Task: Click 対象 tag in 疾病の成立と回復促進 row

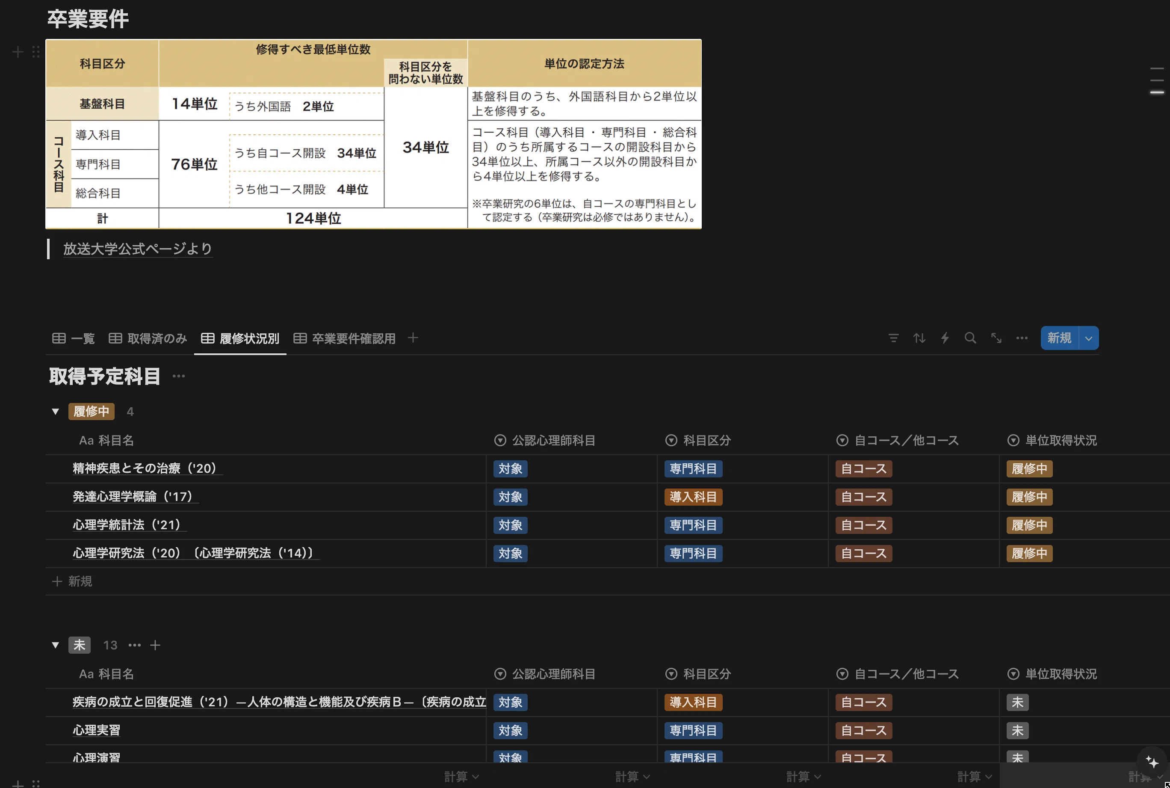Action: click(x=511, y=702)
